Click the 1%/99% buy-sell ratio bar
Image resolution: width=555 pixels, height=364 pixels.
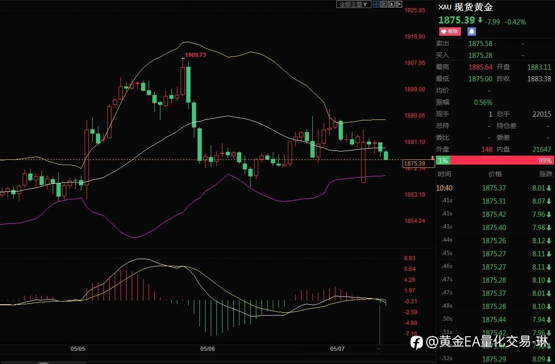pos(495,160)
